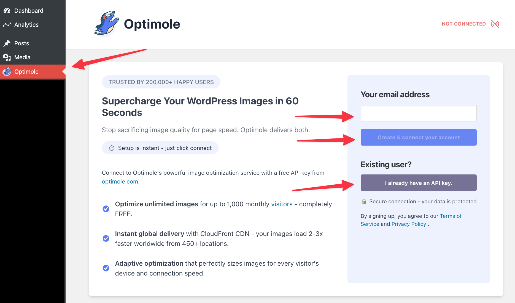This screenshot has width=515, height=303.
Task: Click the Optimole mascot logo
Action: tap(106, 24)
